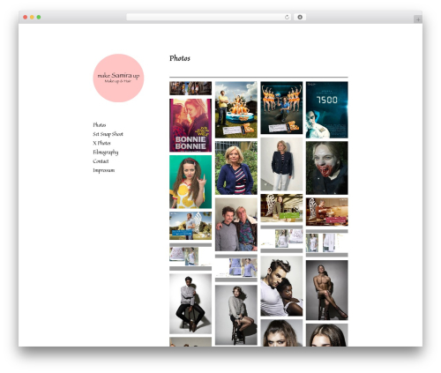Open the X Photos menu link
The image size is (441, 373).
(101, 143)
